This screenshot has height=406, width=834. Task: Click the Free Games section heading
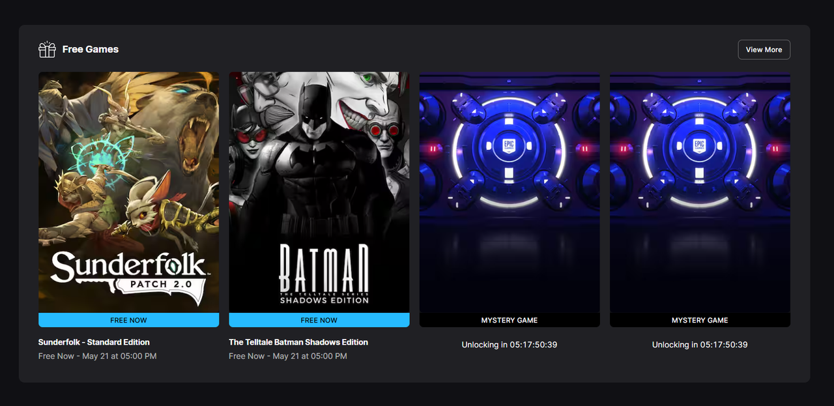pos(91,50)
